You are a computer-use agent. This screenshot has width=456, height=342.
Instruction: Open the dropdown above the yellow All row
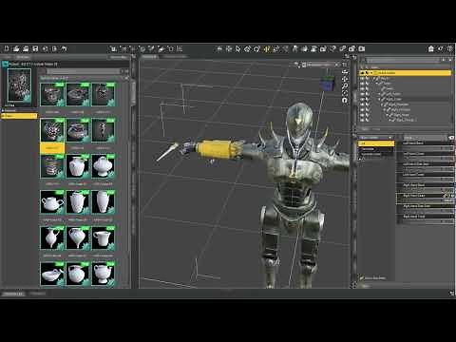click(x=376, y=138)
